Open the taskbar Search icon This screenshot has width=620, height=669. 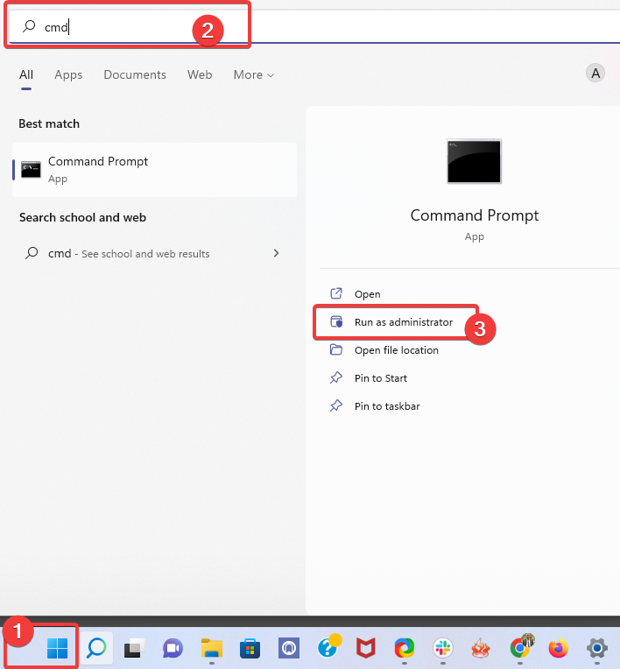coord(96,648)
